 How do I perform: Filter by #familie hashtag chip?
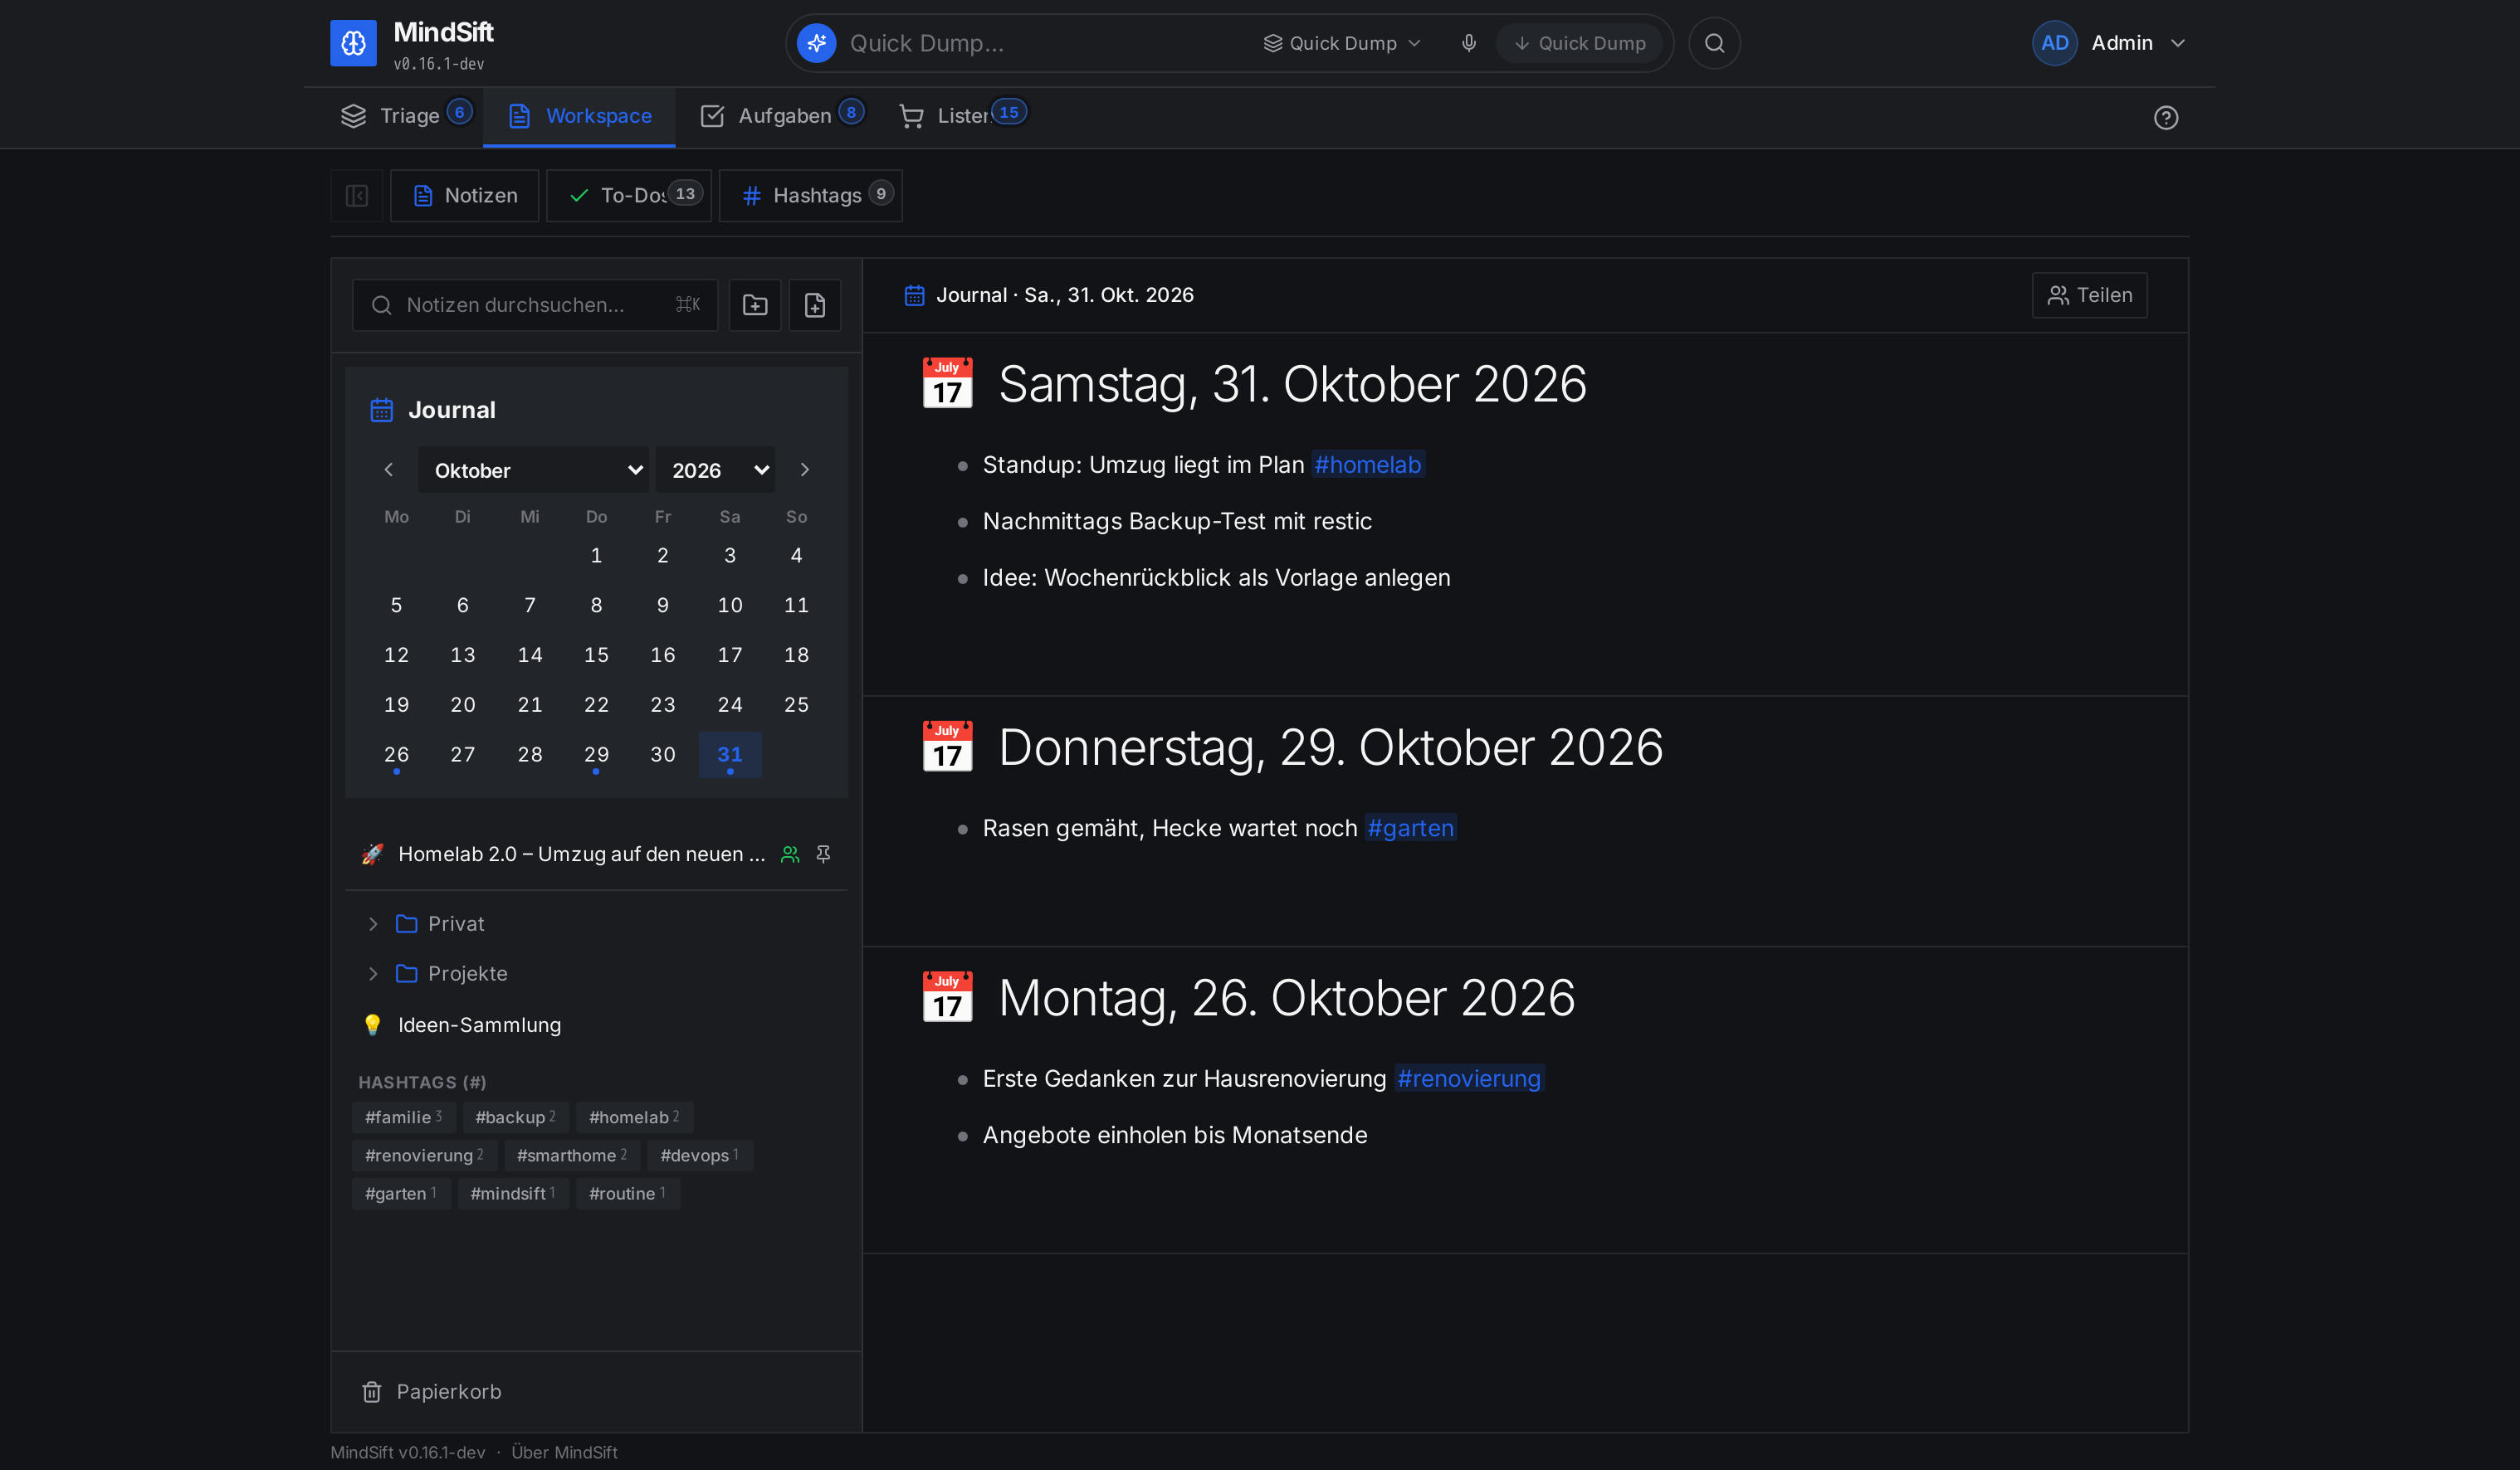403,1117
